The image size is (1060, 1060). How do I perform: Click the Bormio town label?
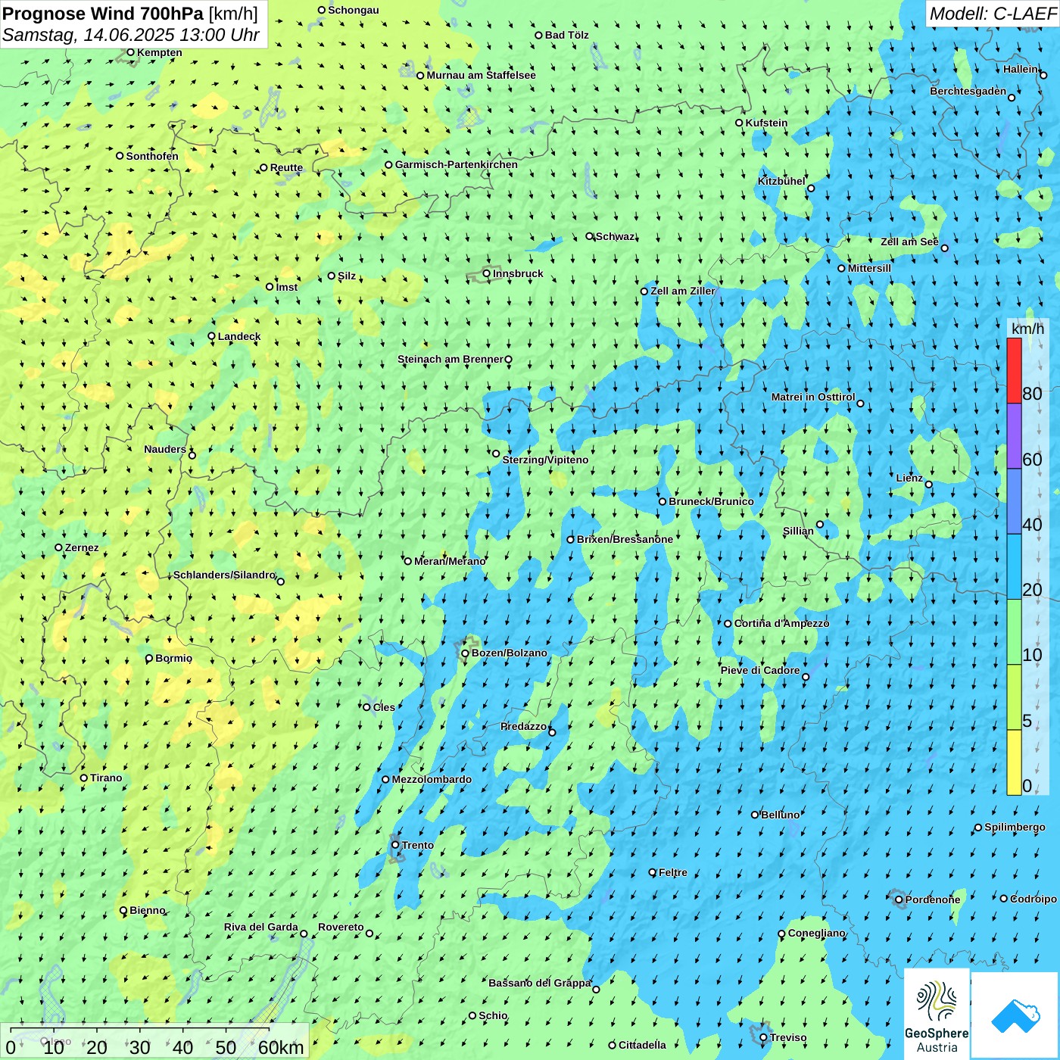pos(173,658)
